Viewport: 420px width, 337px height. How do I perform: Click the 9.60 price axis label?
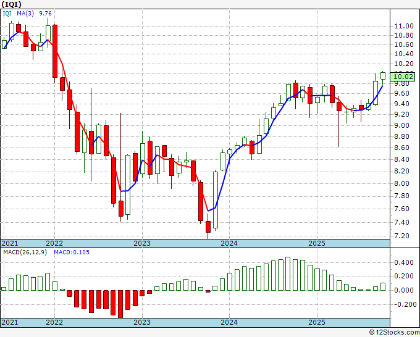(401, 93)
